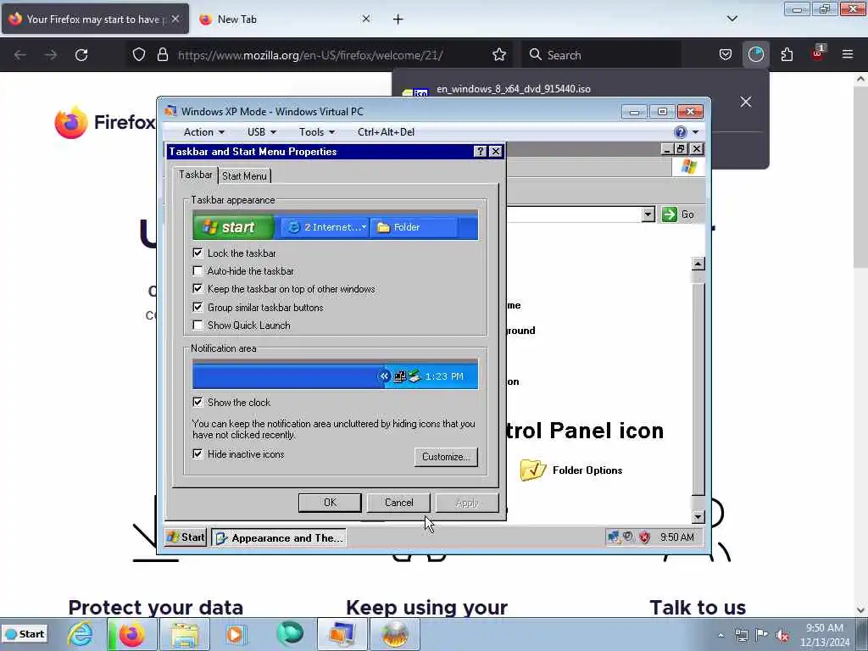Click scroll down arrow in XP window
Image resolution: width=868 pixels, height=651 pixels.
(x=698, y=516)
